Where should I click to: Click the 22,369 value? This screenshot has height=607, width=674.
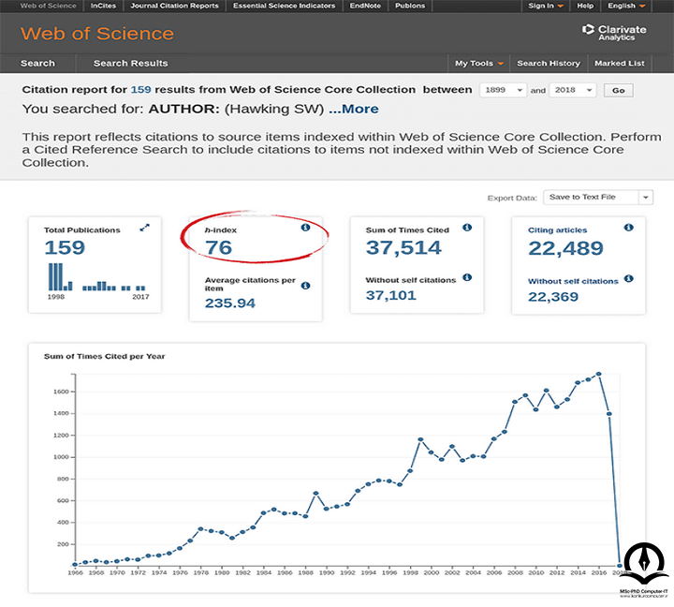click(x=553, y=297)
